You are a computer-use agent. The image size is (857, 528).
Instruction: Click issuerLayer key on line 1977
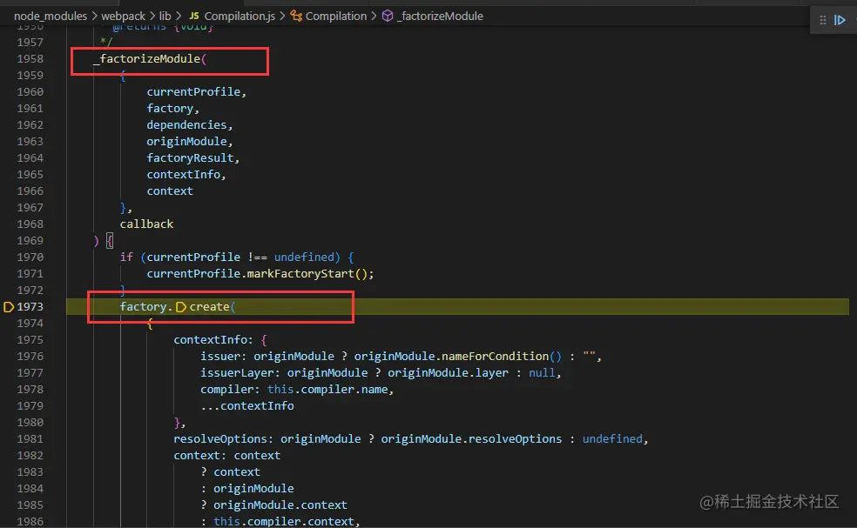[x=237, y=373]
